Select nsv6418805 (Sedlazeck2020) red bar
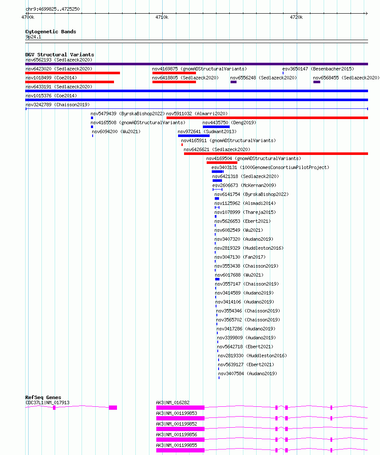The image size is (380, 455). tap(174, 82)
